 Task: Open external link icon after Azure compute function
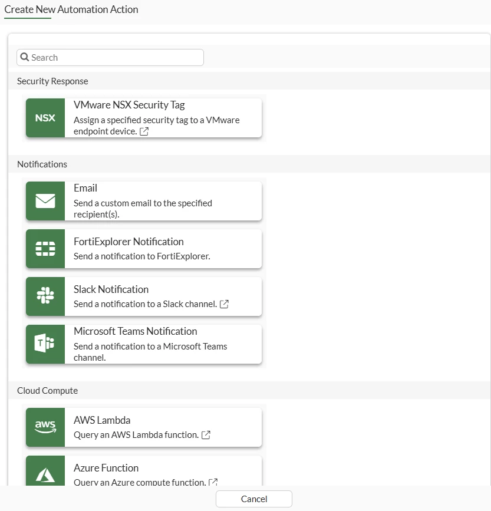[x=213, y=482]
